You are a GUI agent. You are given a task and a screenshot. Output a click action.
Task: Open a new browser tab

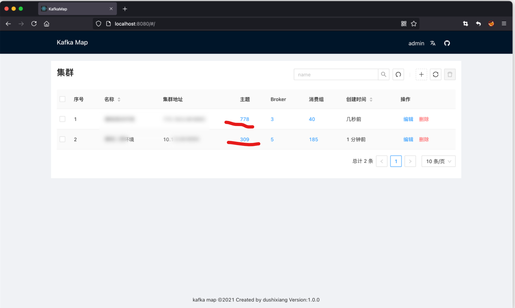[125, 9]
